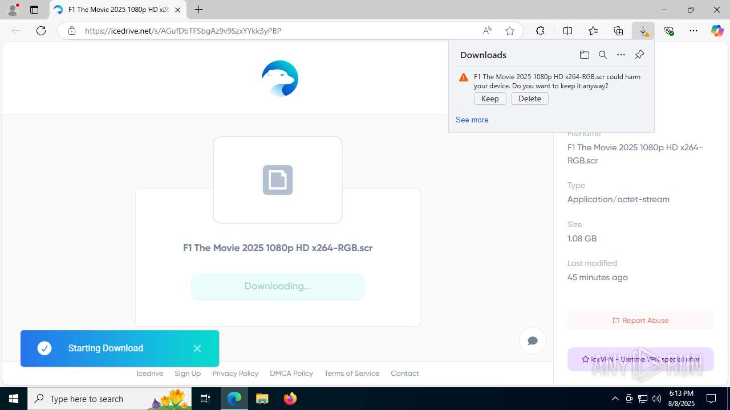This screenshot has height=410, width=730.
Task: Open Terms of Service link
Action: (352, 374)
